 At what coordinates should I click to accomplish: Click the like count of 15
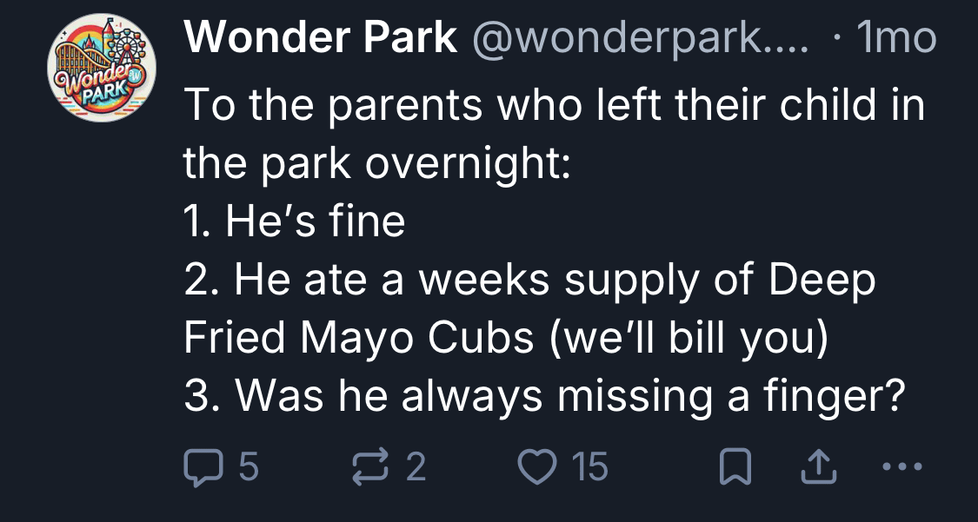tap(590, 467)
